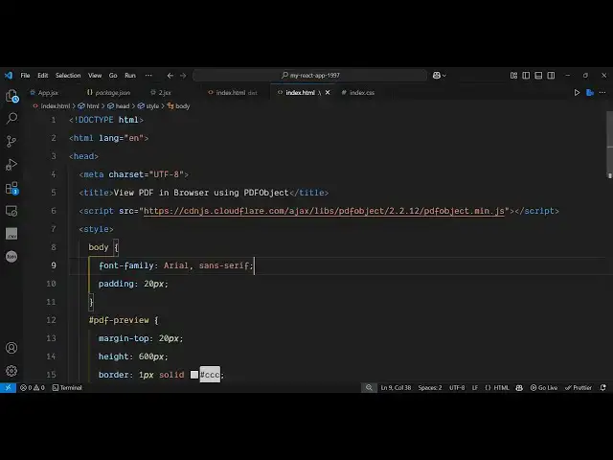This screenshot has width=613, height=460.
Task: Open the Remote Explorer view
Action: pos(11,211)
